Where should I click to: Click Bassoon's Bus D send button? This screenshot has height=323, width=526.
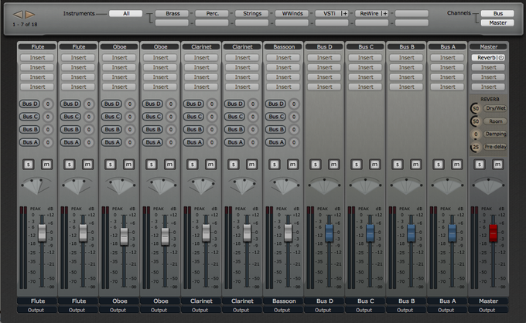pos(275,104)
